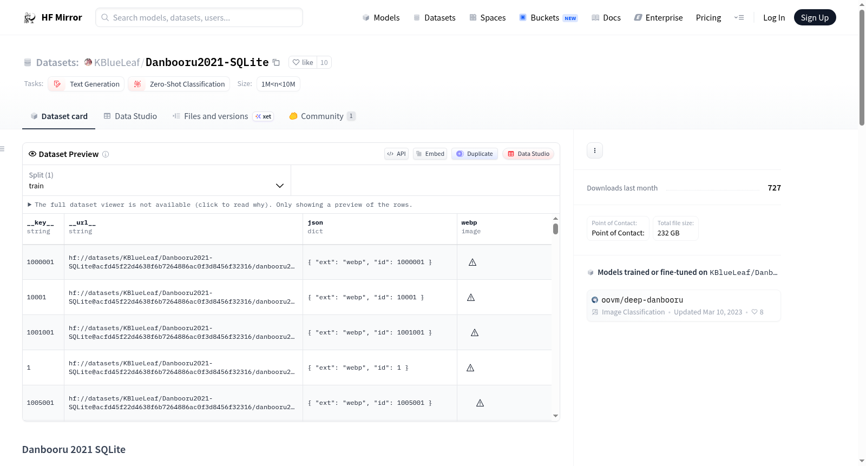Click the Total file size 232 GB box
This screenshot has height=466, width=866.
(x=675, y=228)
